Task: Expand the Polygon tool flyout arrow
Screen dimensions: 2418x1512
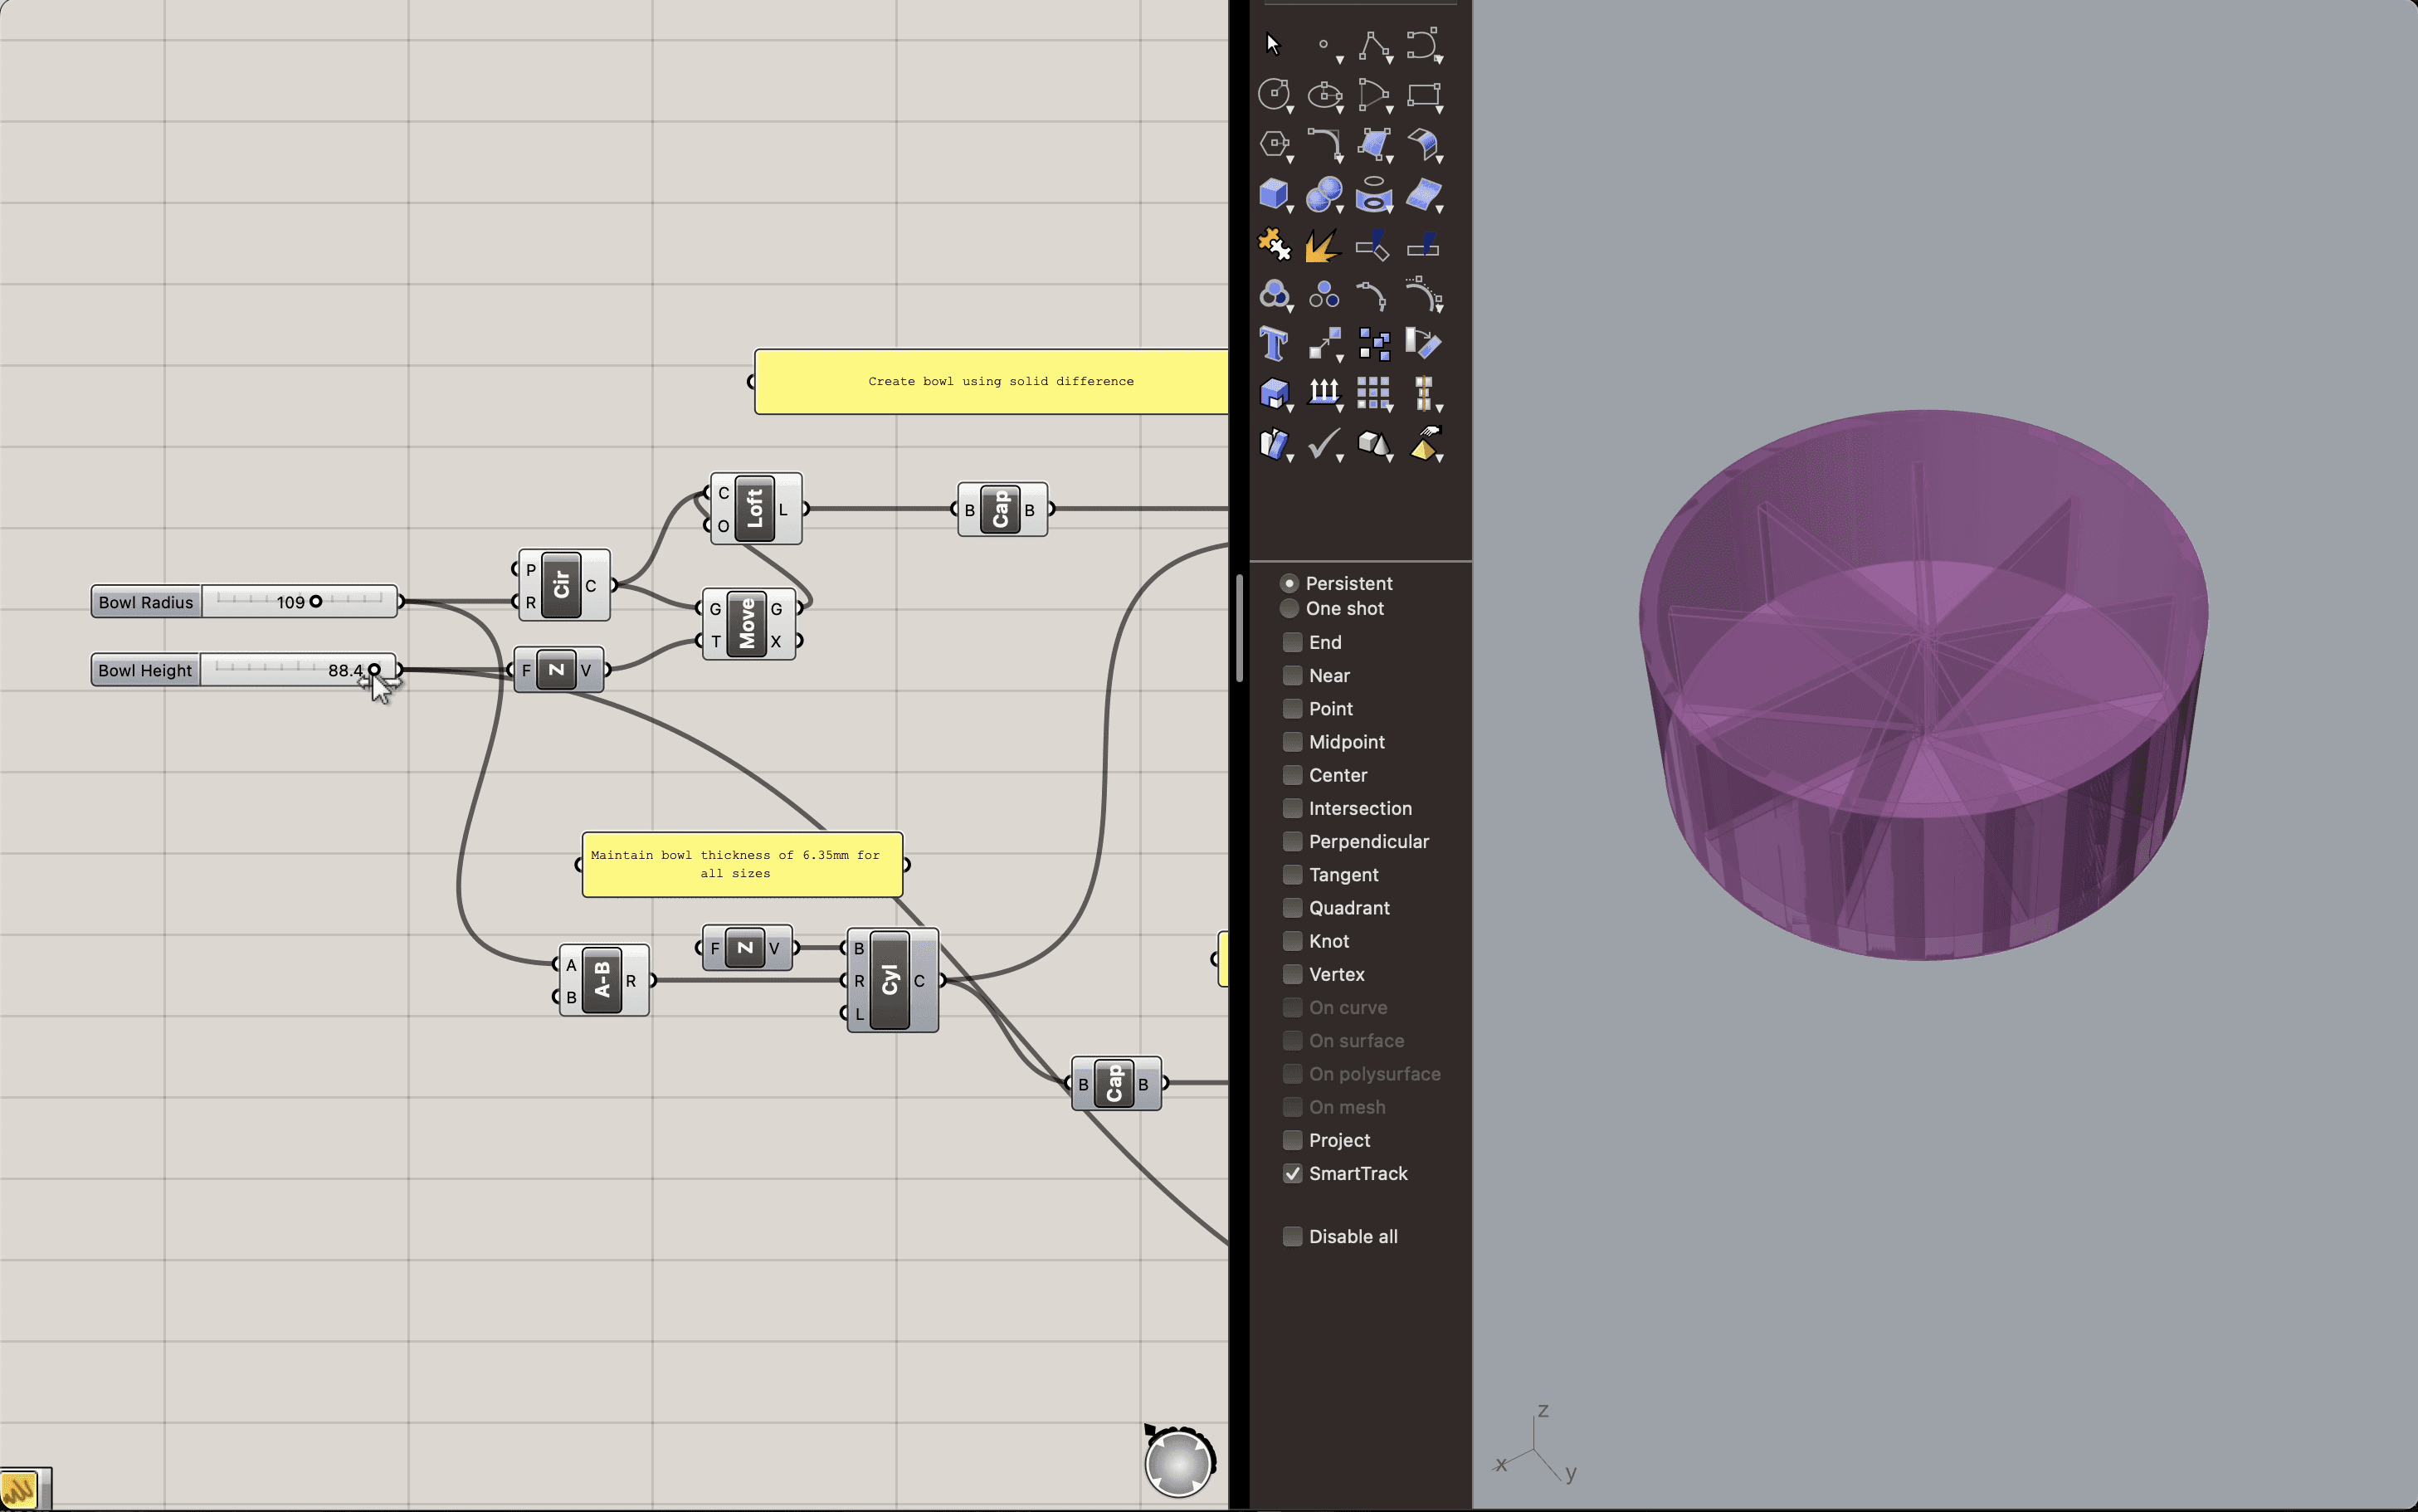Action: [1290, 160]
